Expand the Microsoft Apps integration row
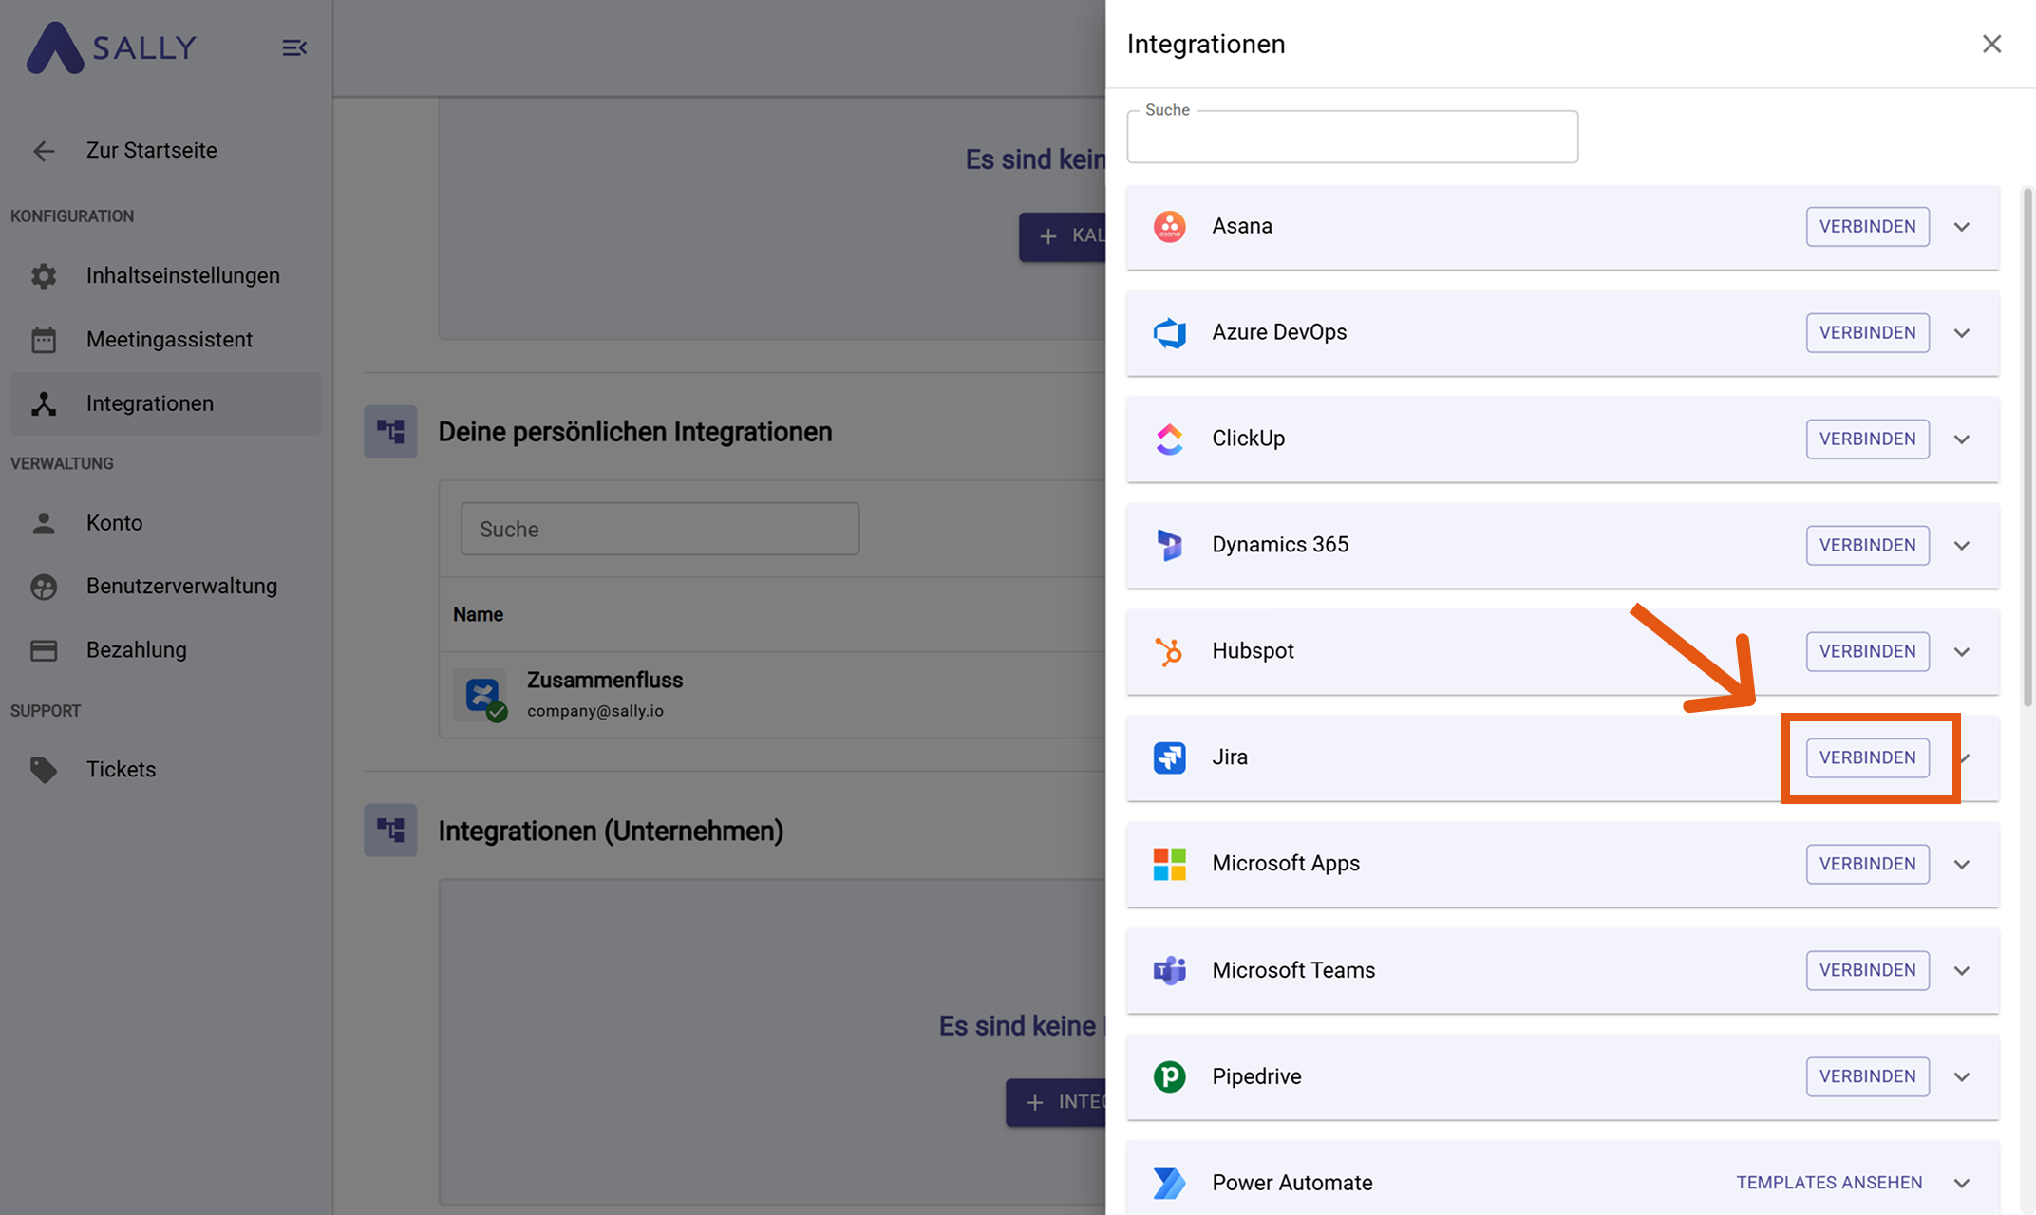 coord(1962,865)
